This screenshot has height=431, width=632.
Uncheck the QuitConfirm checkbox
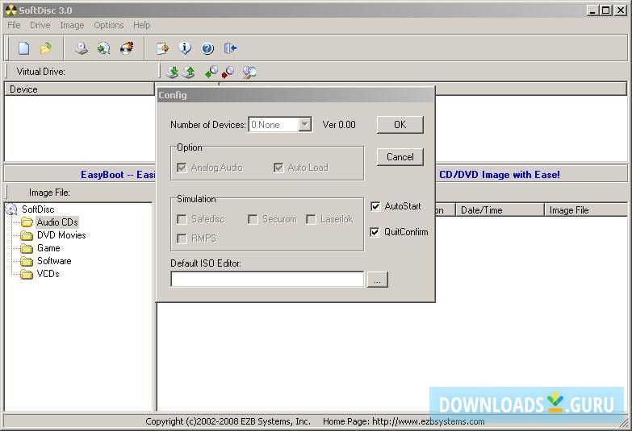[375, 232]
